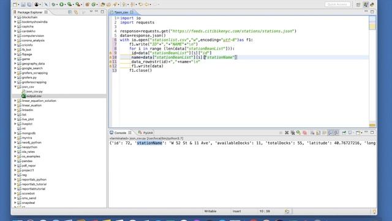Run the script with the green Run button
This screenshot has height=221, width=392.
tap(61, 4)
